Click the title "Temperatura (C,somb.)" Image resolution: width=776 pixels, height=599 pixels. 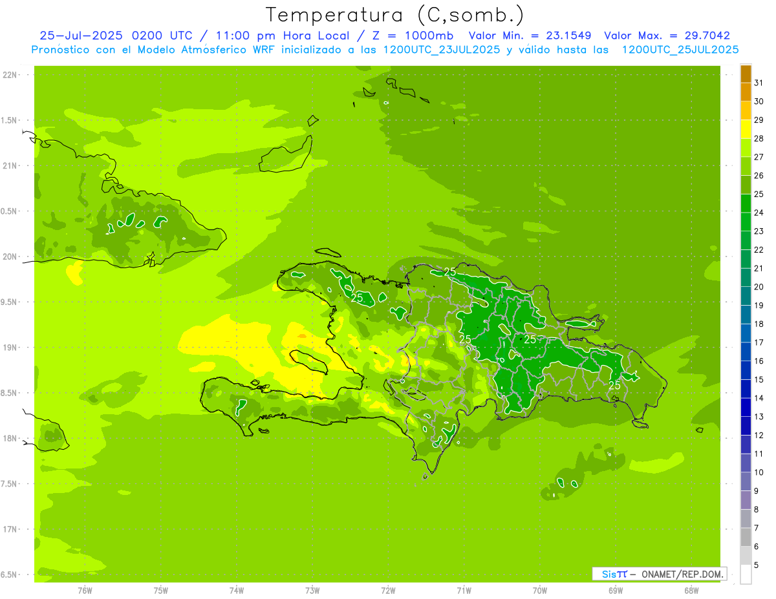coord(394,15)
